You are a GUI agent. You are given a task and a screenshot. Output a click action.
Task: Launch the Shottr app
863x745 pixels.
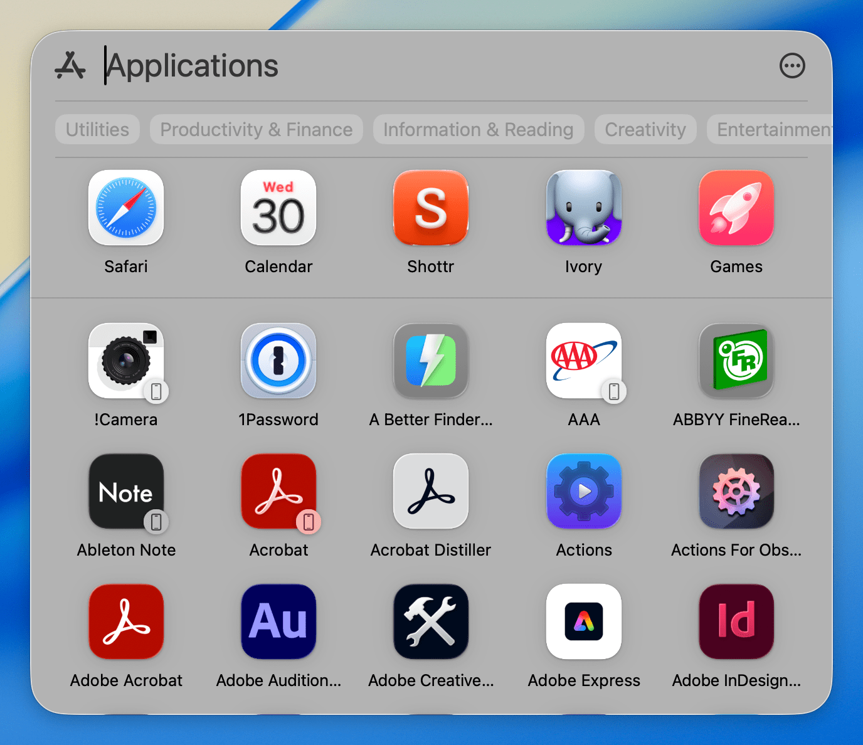pos(431,208)
